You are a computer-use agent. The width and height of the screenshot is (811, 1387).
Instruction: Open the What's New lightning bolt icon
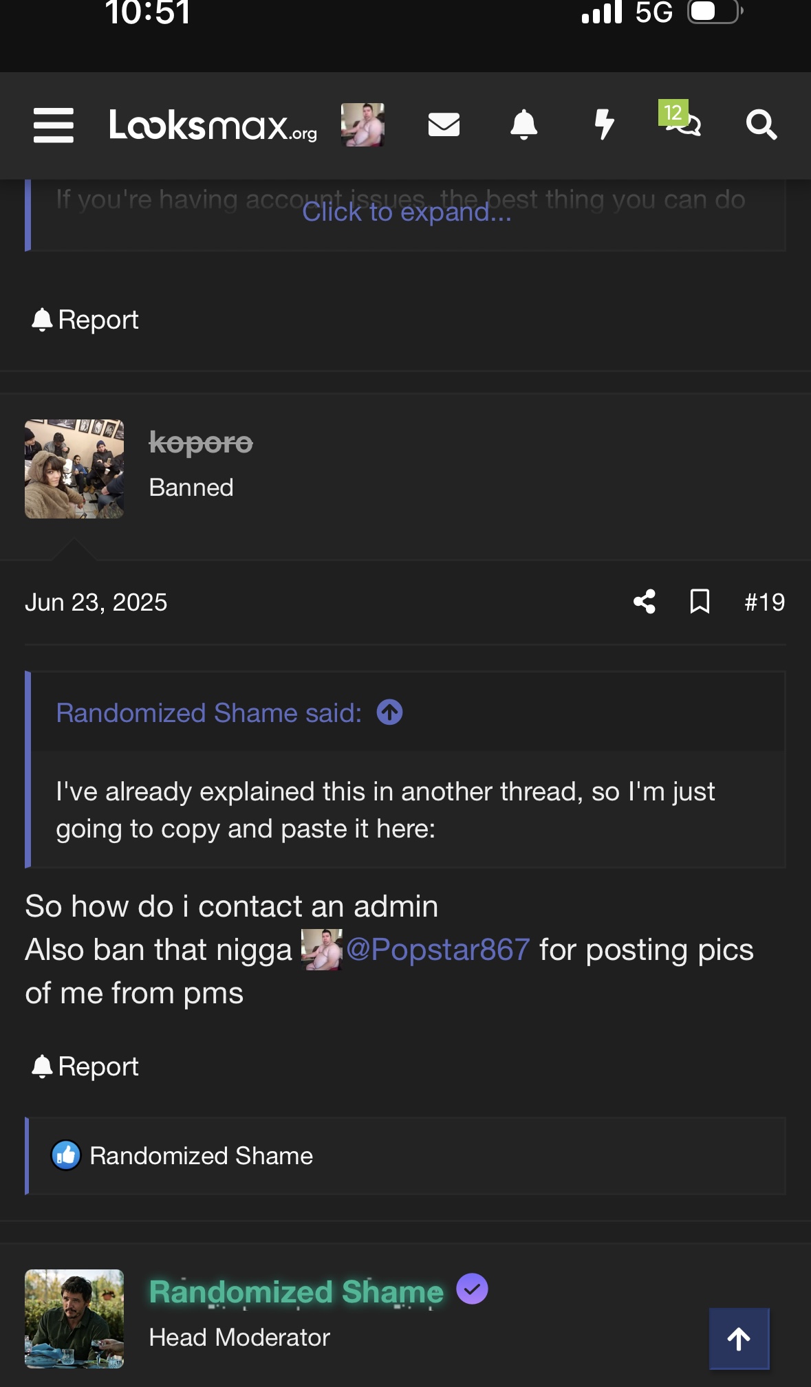(604, 124)
